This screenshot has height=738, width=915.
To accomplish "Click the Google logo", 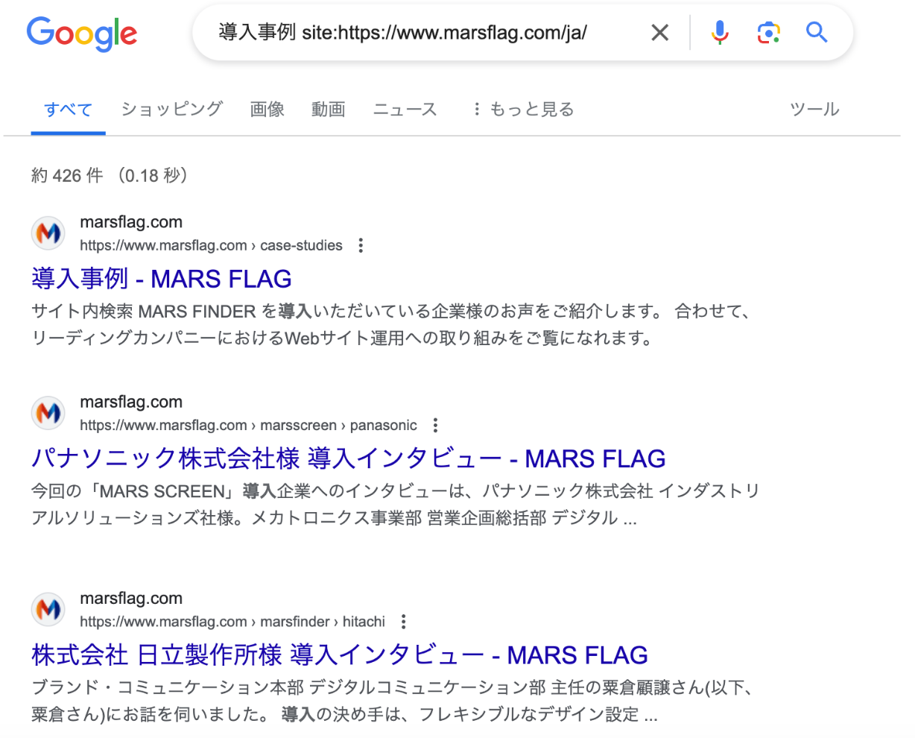I will pyautogui.click(x=82, y=34).
